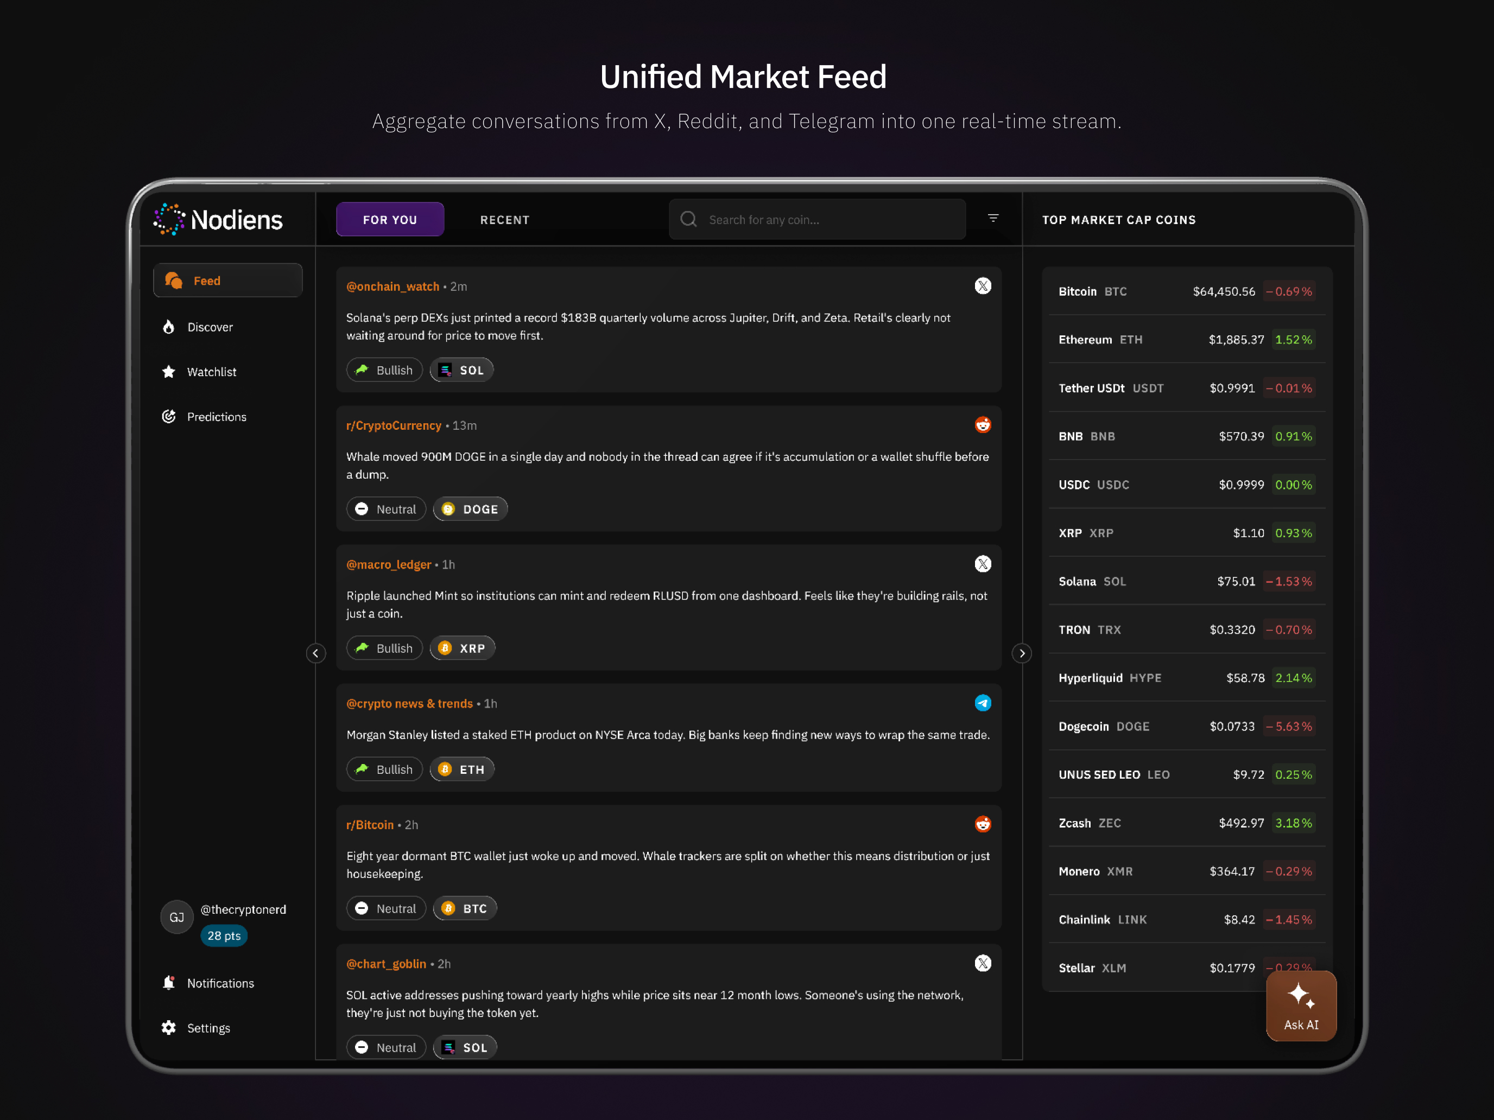The image size is (1494, 1120).
Task: Open the GJ user avatar
Action: (177, 917)
